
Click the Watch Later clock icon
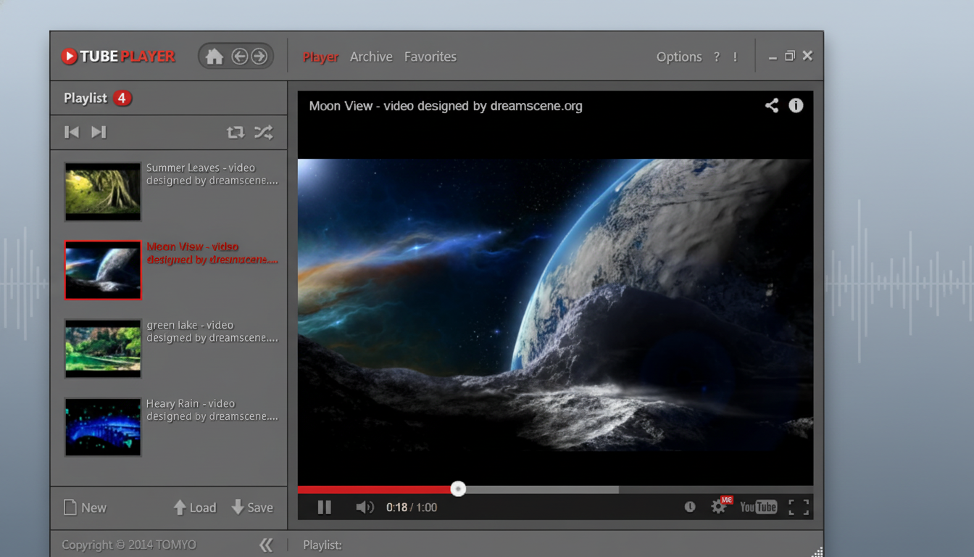pos(690,507)
